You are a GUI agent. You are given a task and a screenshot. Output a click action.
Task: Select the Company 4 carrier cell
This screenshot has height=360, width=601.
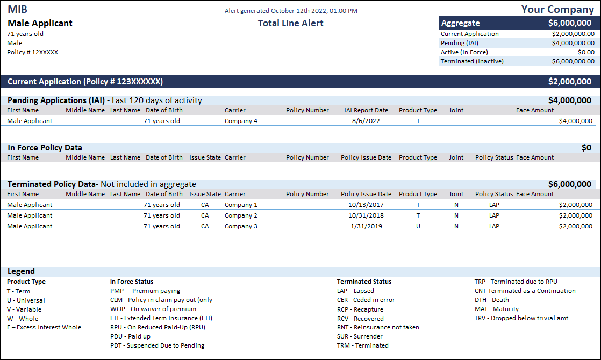point(241,121)
